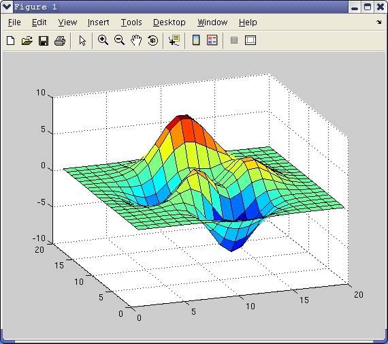Click the New Figure icon
Screen dimensions: 388x344
[10, 40]
